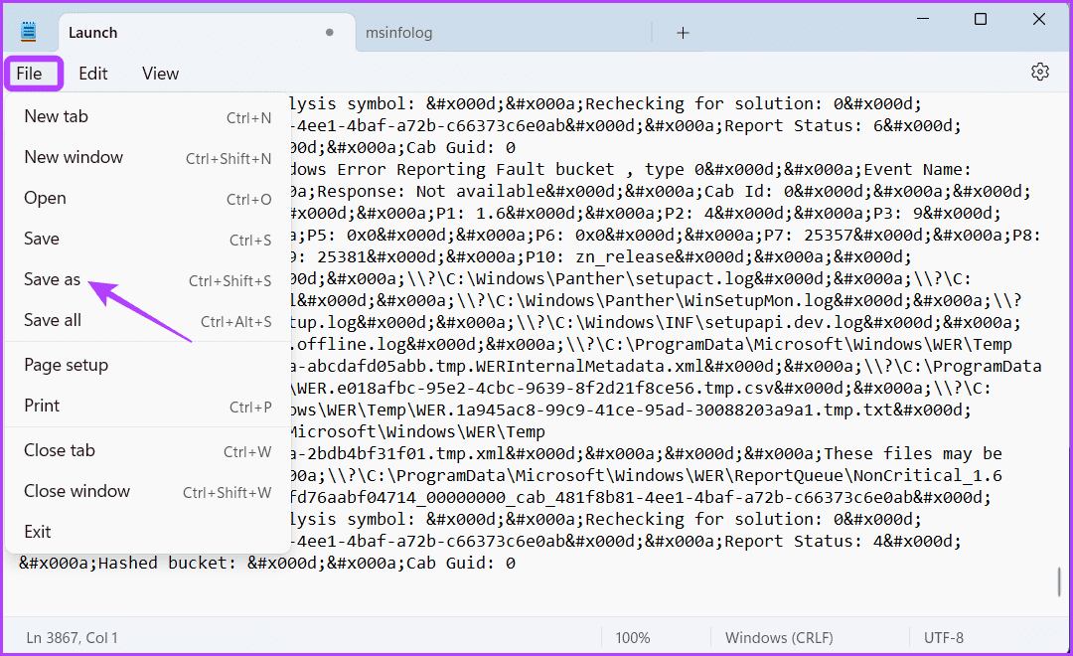Click the text 'These files may be'
This screenshot has height=656, width=1073.
(913, 453)
